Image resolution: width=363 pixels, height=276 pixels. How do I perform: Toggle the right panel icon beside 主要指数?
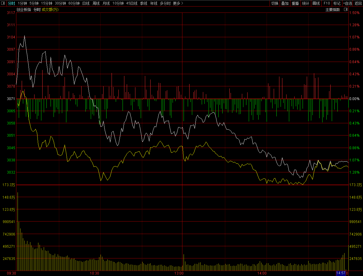(x=345, y=10)
